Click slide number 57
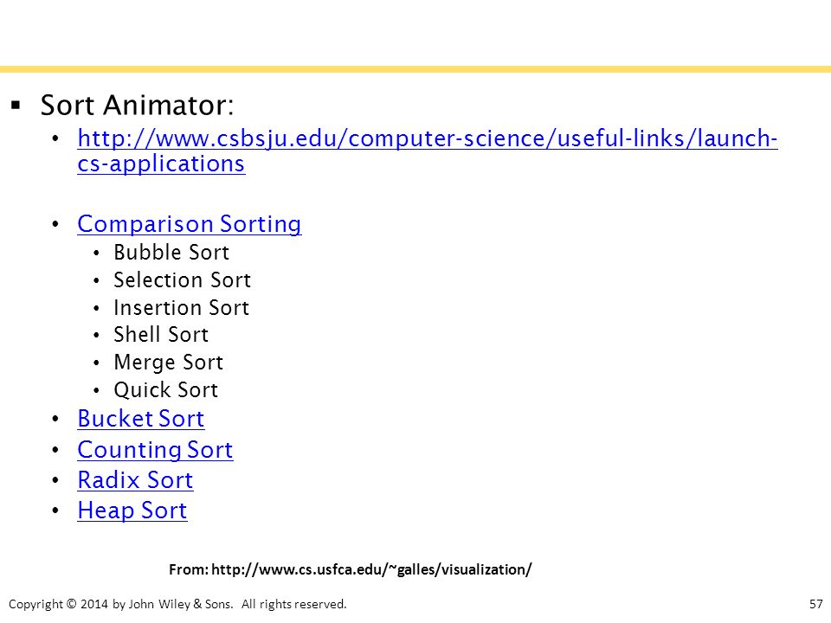This screenshot has width=831, height=623. (x=816, y=604)
